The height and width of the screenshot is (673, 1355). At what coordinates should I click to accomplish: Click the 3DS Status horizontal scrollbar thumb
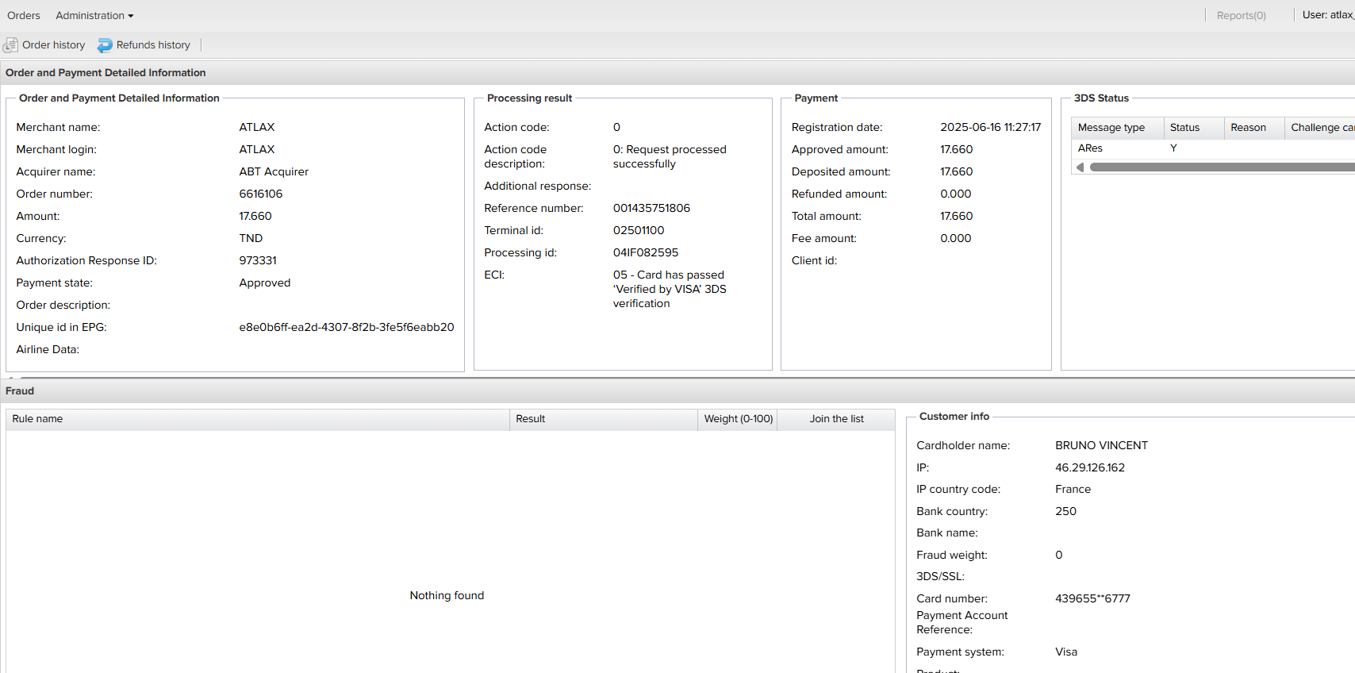[1222, 167]
